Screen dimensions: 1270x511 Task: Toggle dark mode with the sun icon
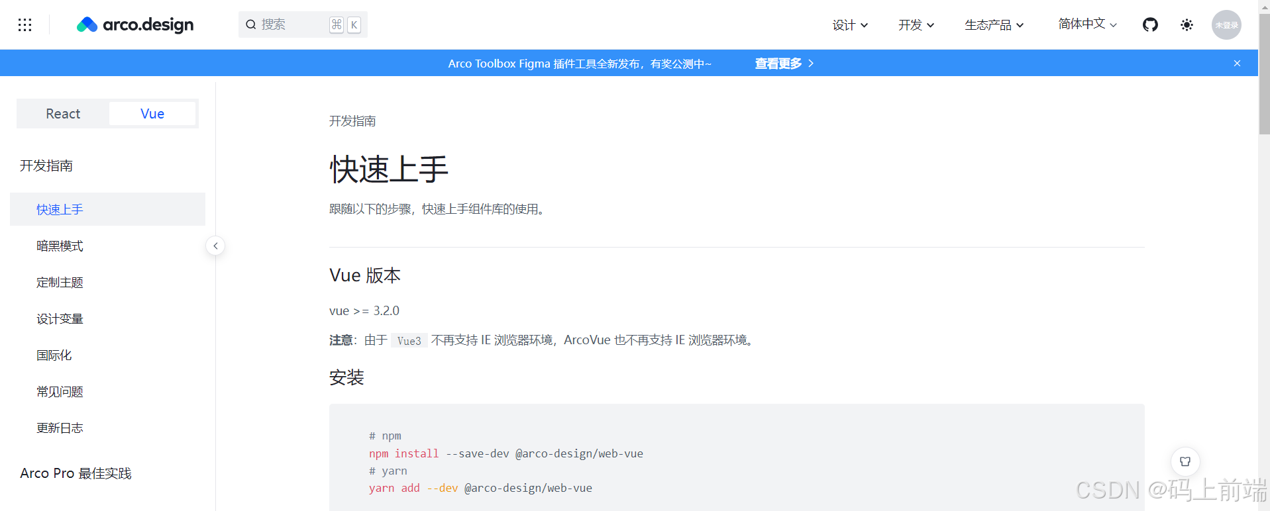coord(1187,24)
